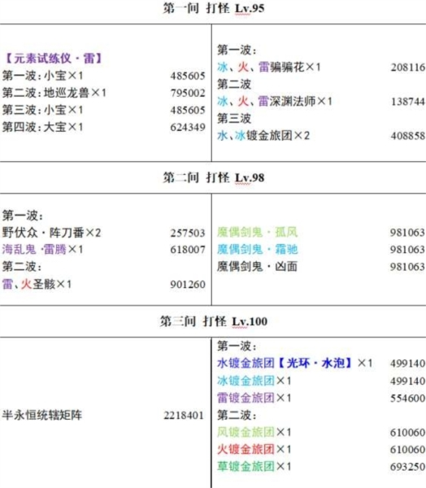Screen dimensions: 426x488
Task: Select the green 魔偶剑鬼·孤风 entry
Action: click(x=258, y=232)
